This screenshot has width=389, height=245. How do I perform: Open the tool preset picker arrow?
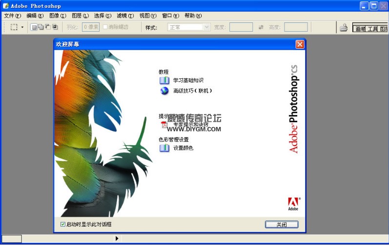(22, 27)
